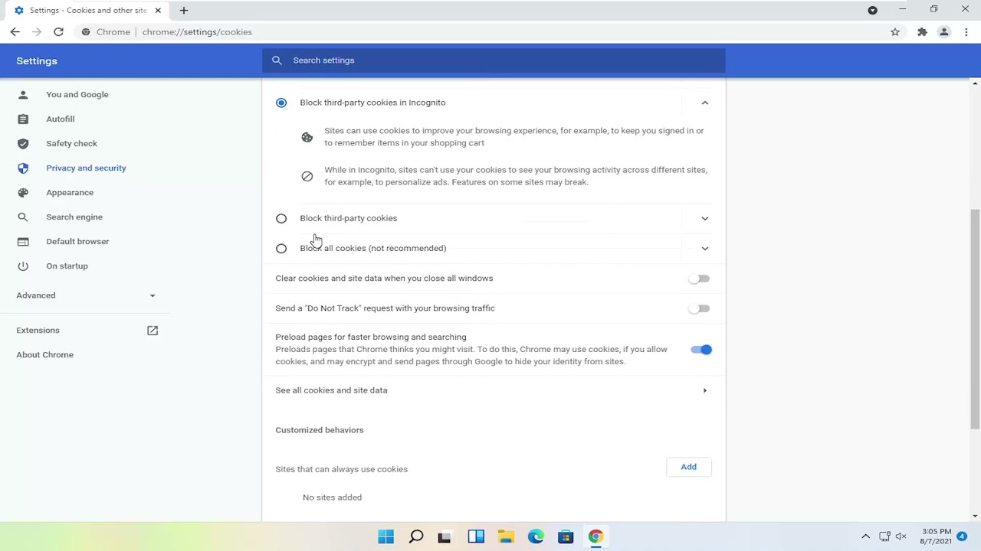The width and height of the screenshot is (981, 551).
Task: Click the search magnifier icon in settings
Action: pyautogui.click(x=277, y=60)
